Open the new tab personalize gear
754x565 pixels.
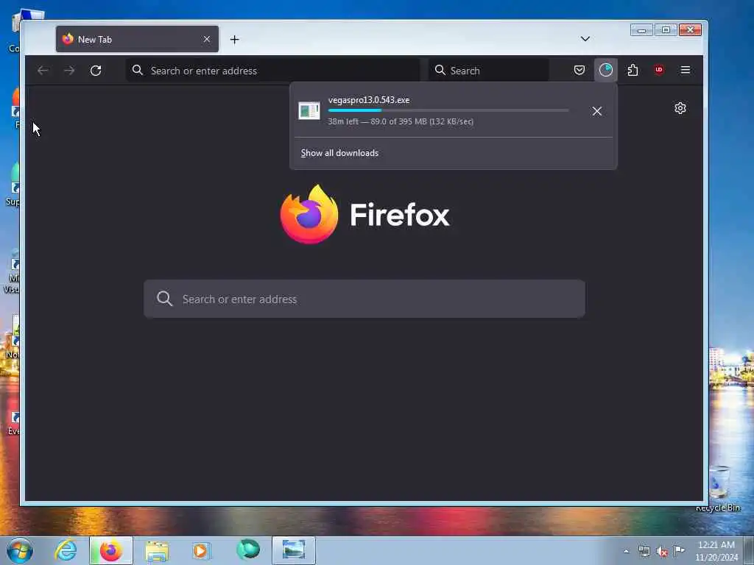click(x=680, y=108)
